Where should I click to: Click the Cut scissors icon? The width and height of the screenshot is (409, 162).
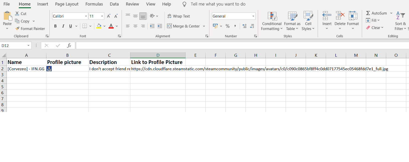[x=17, y=13]
